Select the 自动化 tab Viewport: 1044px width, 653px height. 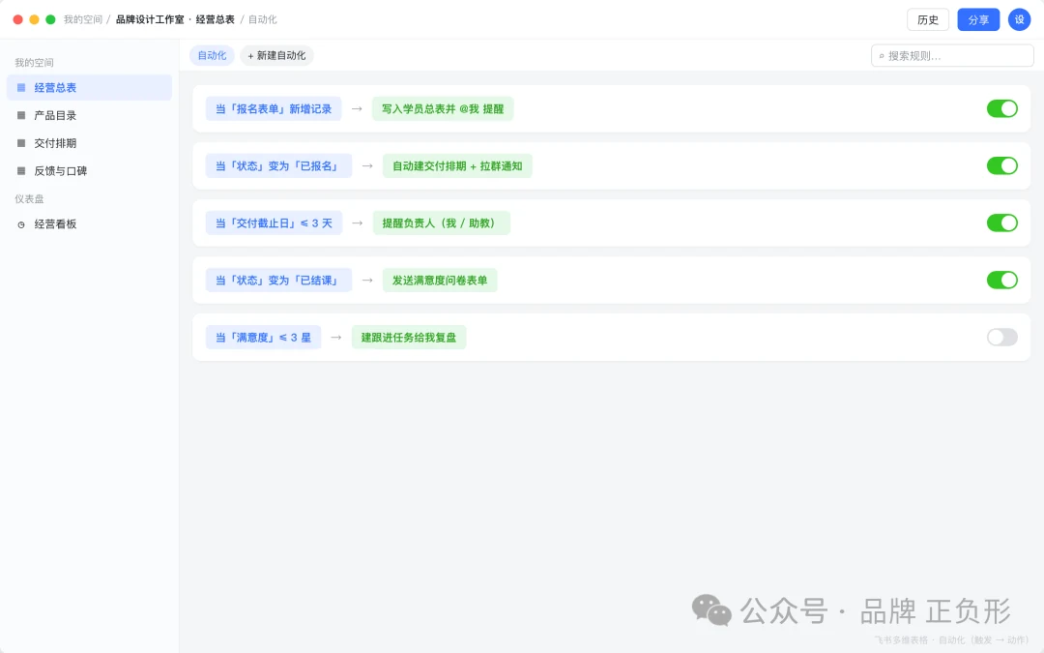point(213,55)
